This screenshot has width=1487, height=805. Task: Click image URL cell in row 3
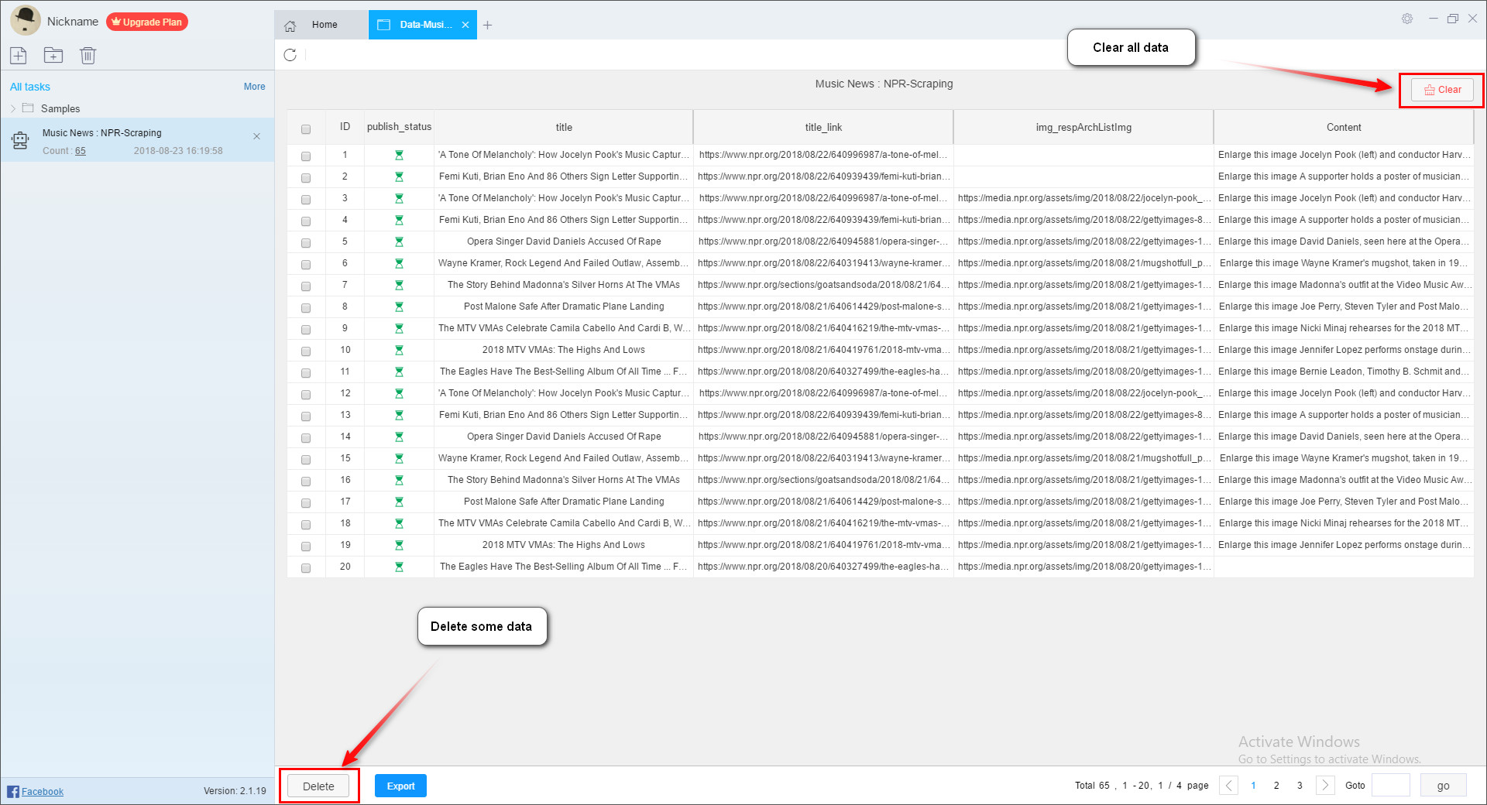point(1083,198)
